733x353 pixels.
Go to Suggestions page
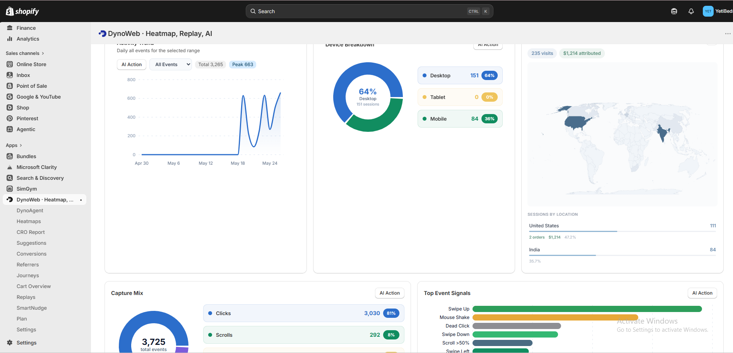click(31, 243)
